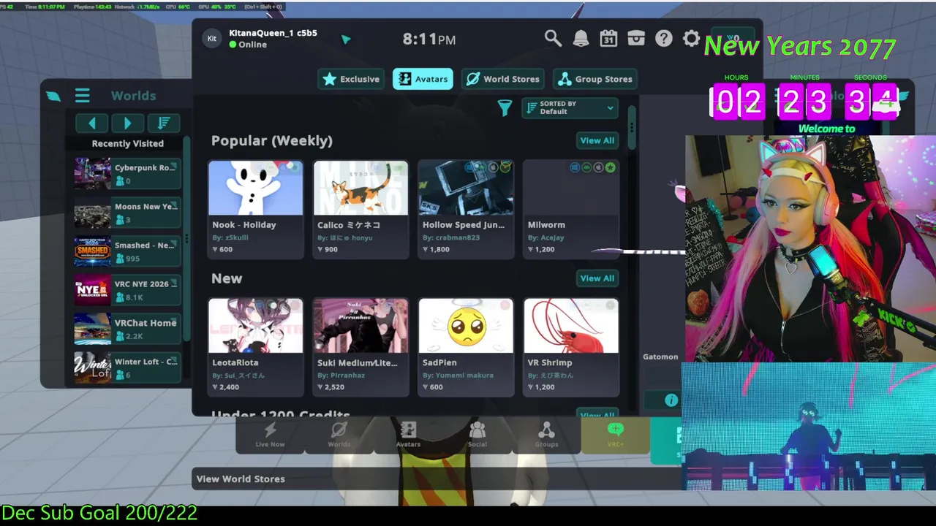Click the Popular (Weekly) heading
This screenshot has width=936, height=526.
[271, 140]
